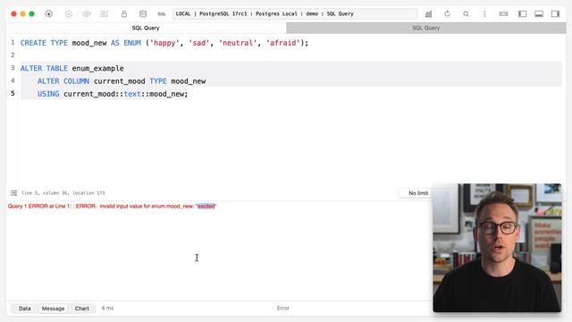Image resolution: width=572 pixels, height=322 pixels.
Task: Click the USING current_mood::text::mood_new line
Action: click(x=113, y=94)
